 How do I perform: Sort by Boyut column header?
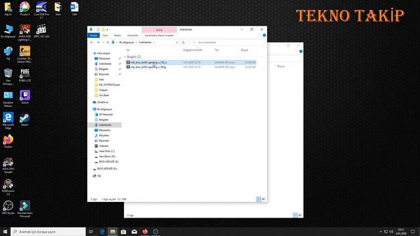244,50
